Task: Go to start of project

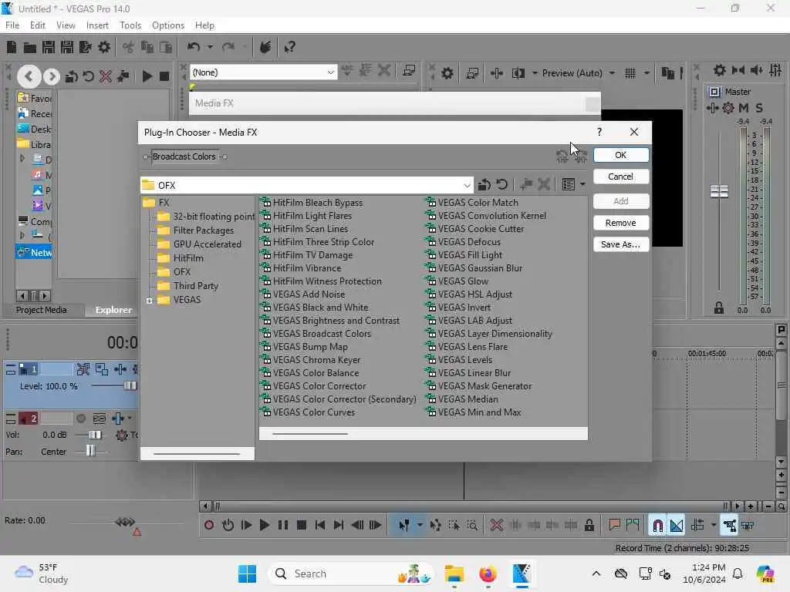Action: 320,526
